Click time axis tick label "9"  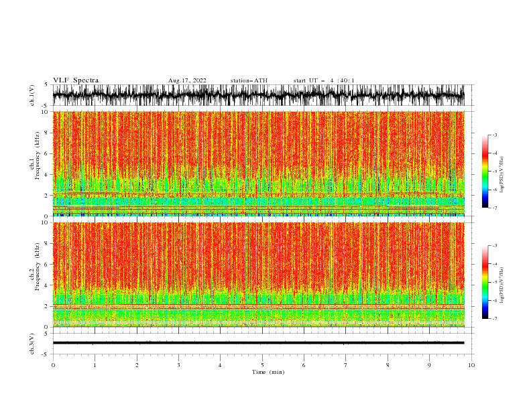click(x=430, y=365)
